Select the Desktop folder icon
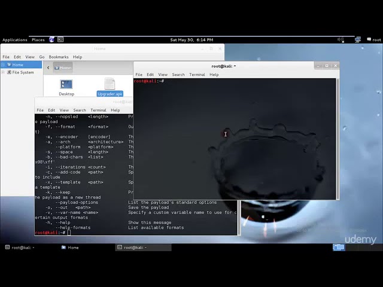Image resolution: width=383 pixels, height=287 pixels. (x=66, y=84)
